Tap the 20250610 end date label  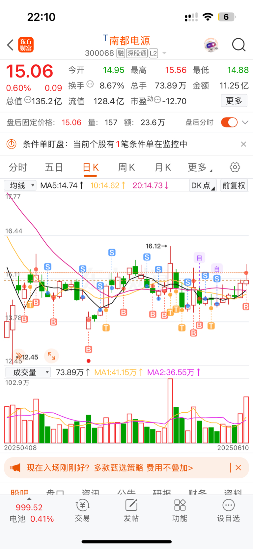click(x=233, y=448)
